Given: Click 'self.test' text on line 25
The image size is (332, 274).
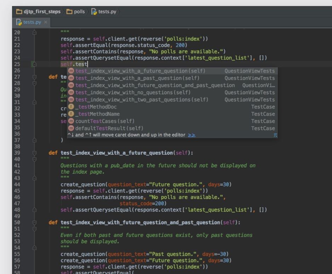Looking at the screenshot, I should [74, 64].
